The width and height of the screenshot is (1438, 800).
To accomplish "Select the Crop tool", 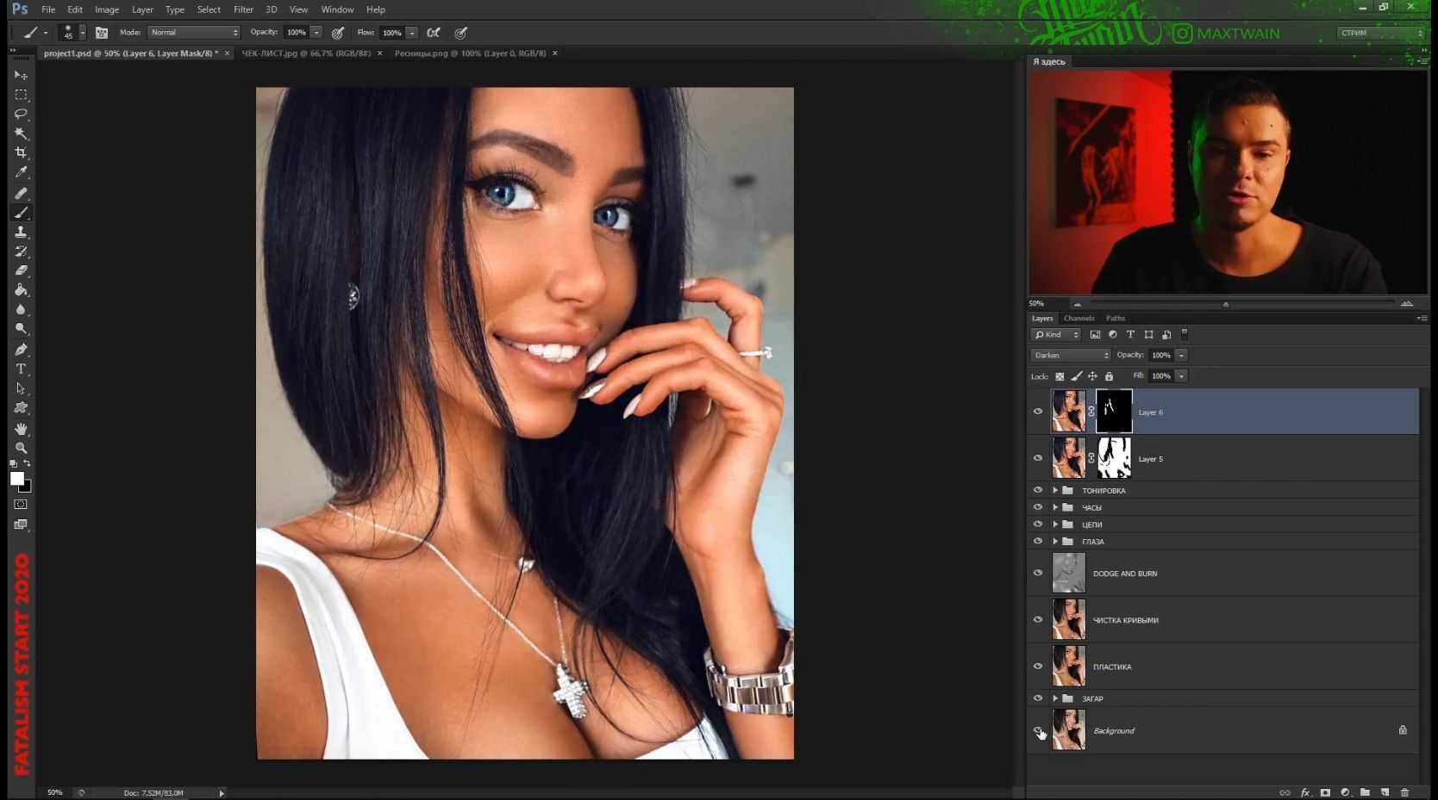I will coord(21,153).
